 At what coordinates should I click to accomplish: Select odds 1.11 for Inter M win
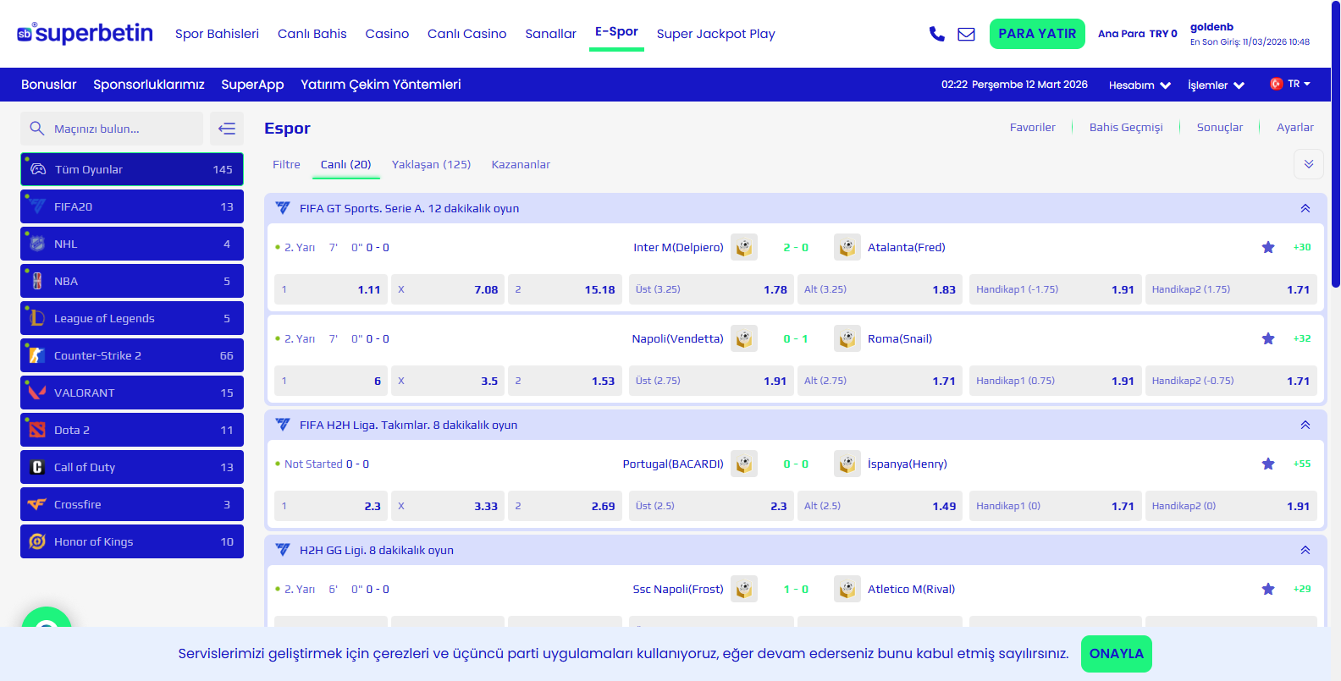click(331, 289)
